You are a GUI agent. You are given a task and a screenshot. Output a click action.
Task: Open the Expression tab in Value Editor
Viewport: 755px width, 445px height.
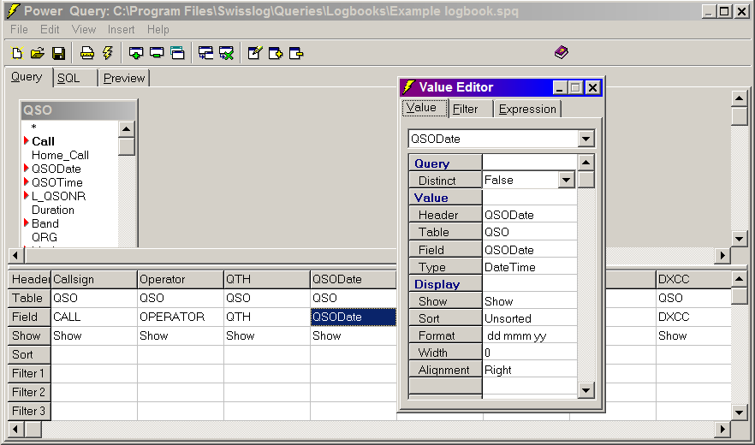pos(527,110)
